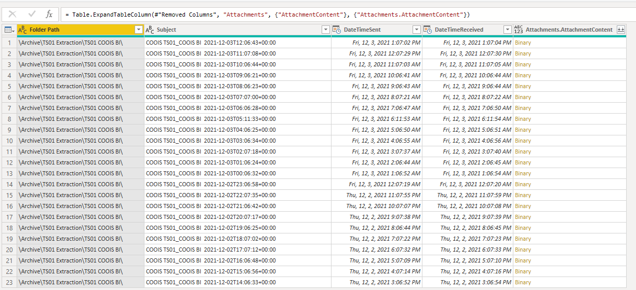Select row number 16
Image resolution: width=636 pixels, height=290 pixels.
[x=9, y=206]
